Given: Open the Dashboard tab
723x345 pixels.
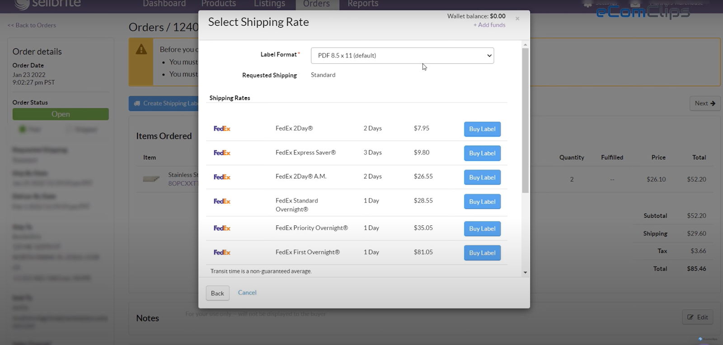Looking at the screenshot, I should [164, 4].
